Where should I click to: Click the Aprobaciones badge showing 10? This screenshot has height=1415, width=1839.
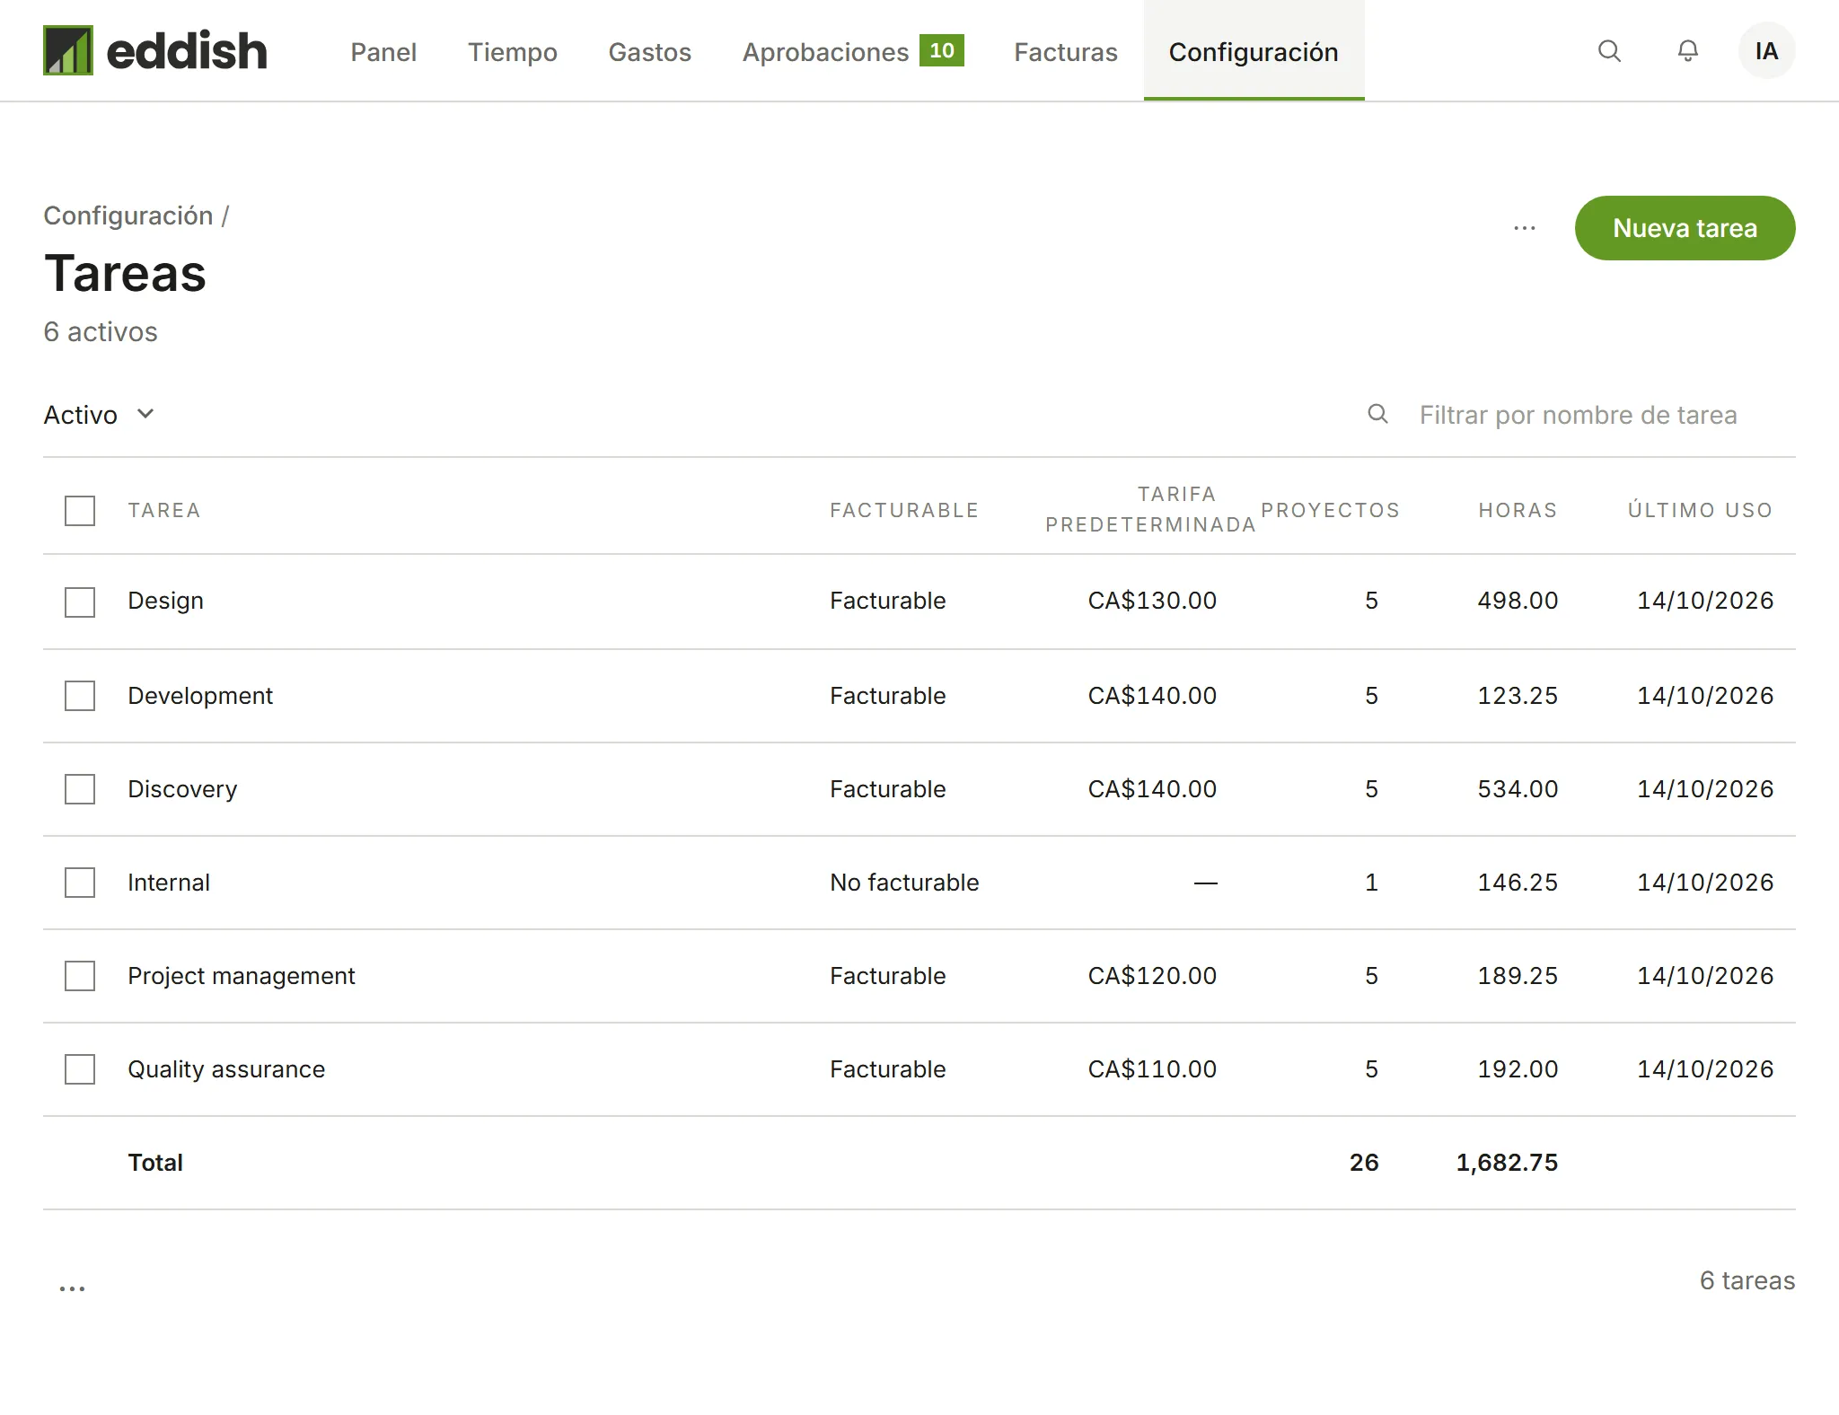pyautogui.click(x=941, y=51)
